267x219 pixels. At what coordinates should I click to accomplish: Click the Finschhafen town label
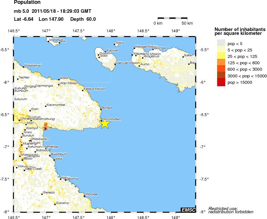point(111,119)
